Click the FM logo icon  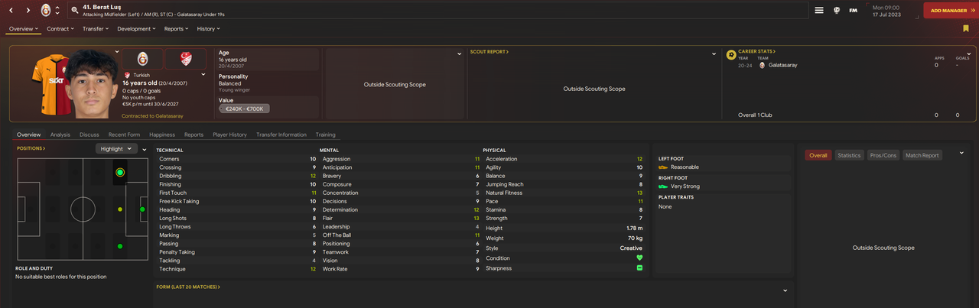[854, 11]
